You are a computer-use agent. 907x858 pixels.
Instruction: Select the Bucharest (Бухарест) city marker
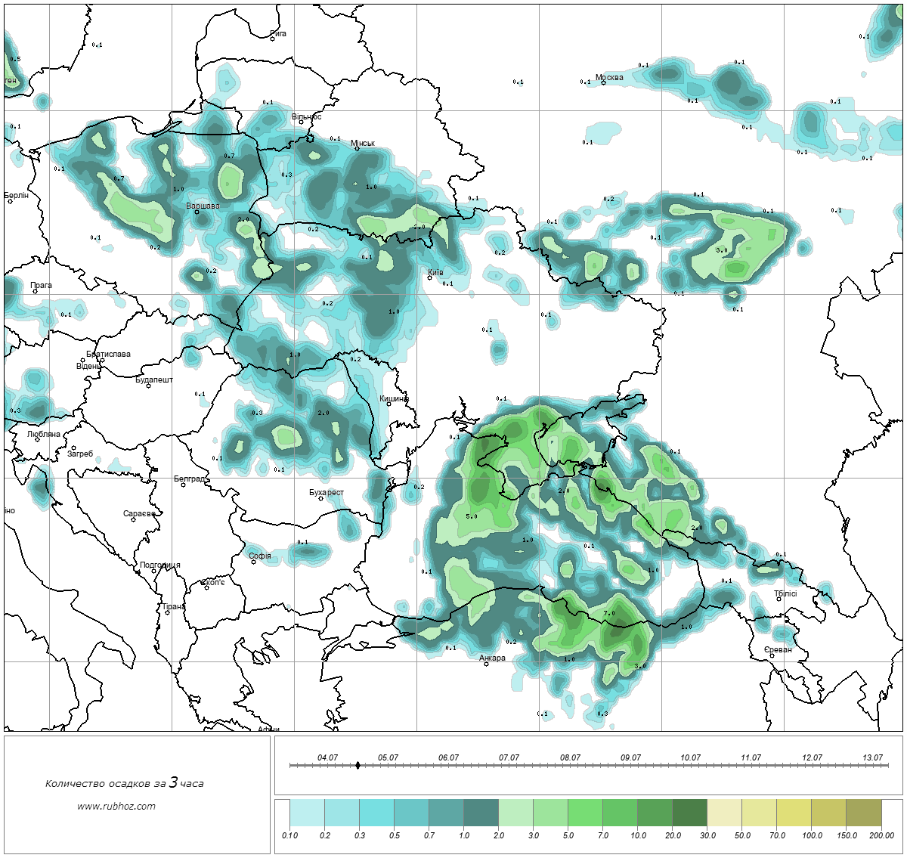click(320, 498)
